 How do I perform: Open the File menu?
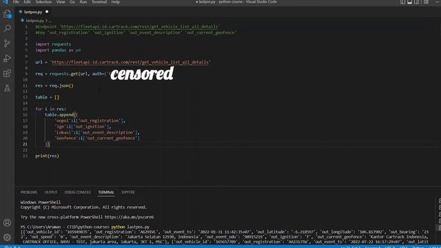[x=16, y=2]
